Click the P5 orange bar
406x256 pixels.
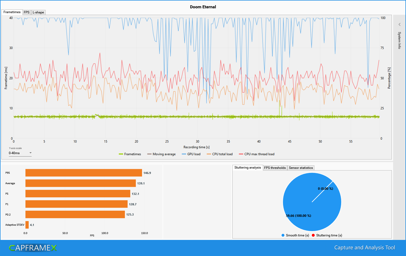(x=78, y=194)
